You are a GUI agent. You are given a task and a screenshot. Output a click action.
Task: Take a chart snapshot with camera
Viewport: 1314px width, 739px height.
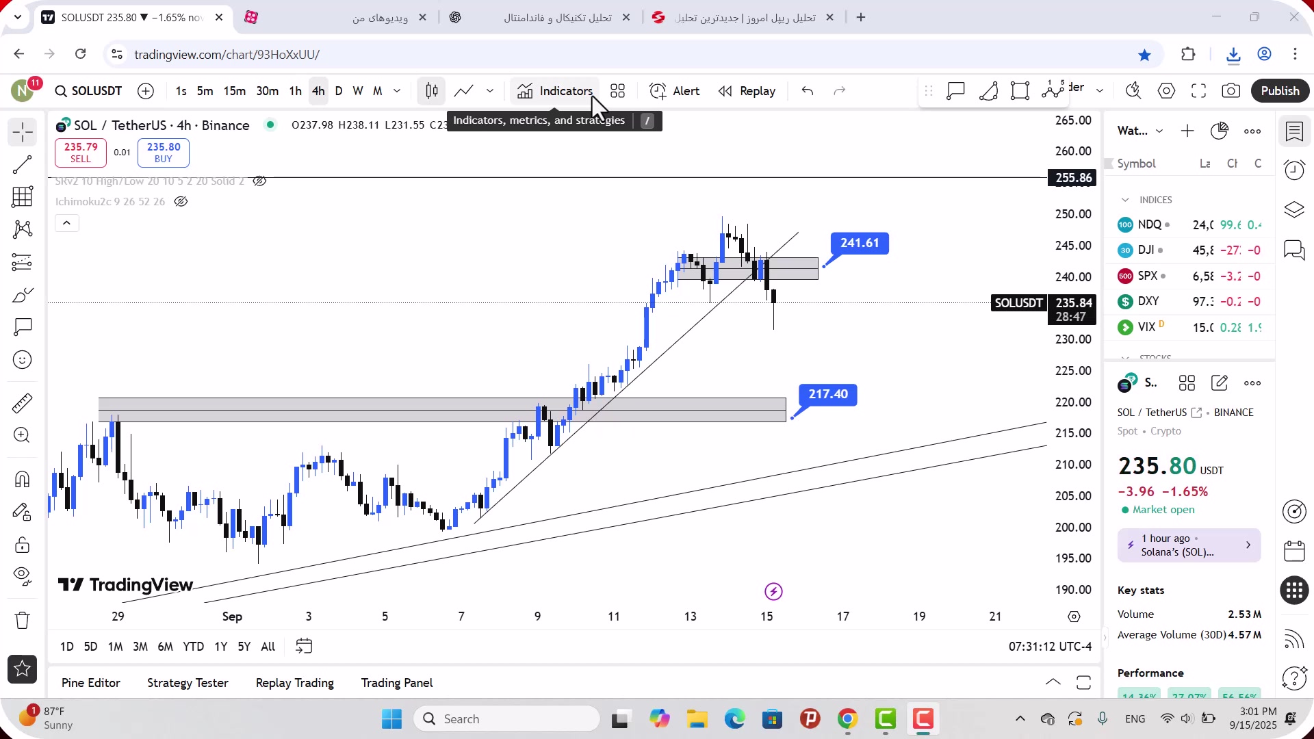tap(1231, 91)
